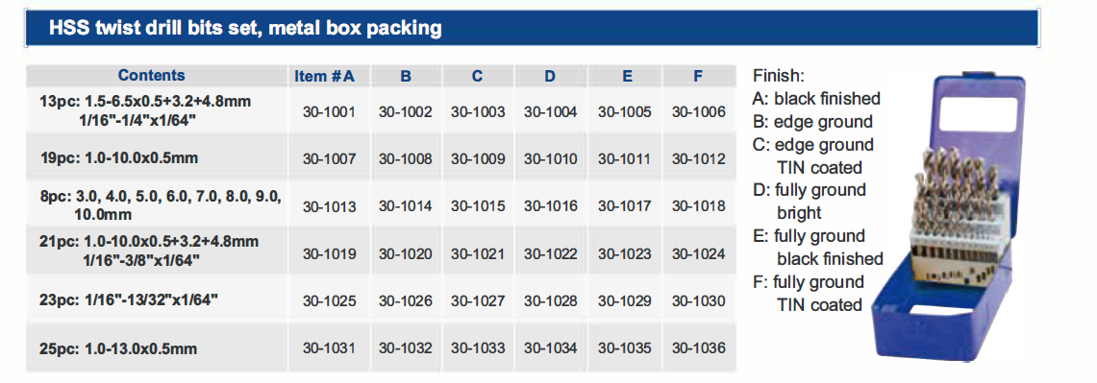Click the HSS twist drill bits set title
Viewport: 1097px width, 383px height.
tap(245, 29)
